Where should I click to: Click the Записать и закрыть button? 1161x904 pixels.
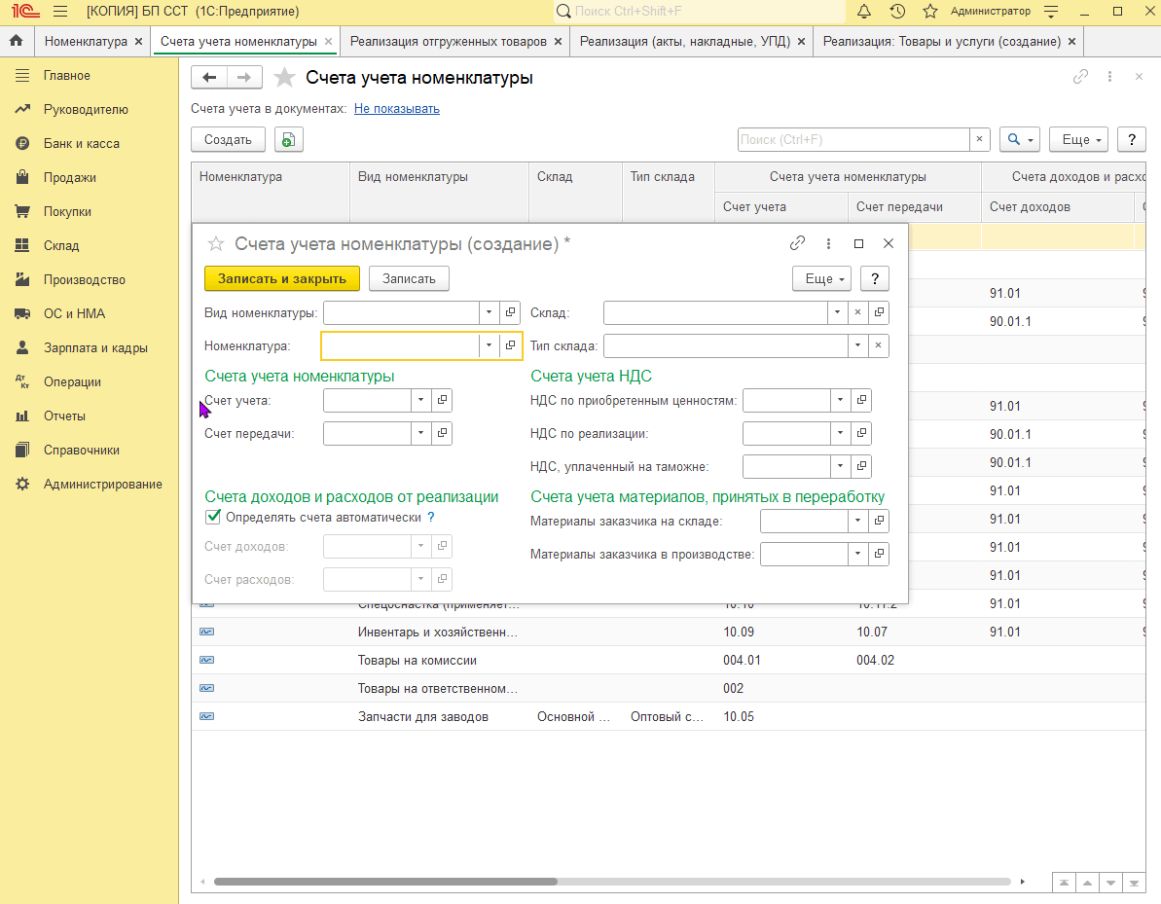click(x=282, y=278)
